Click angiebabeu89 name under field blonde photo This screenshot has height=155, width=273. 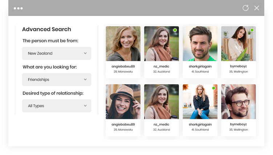pyautogui.click(x=123, y=66)
